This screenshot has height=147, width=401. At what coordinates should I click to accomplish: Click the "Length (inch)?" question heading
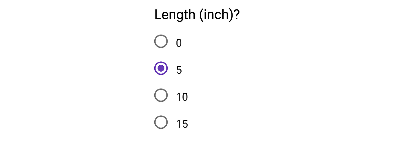click(x=197, y=15)
